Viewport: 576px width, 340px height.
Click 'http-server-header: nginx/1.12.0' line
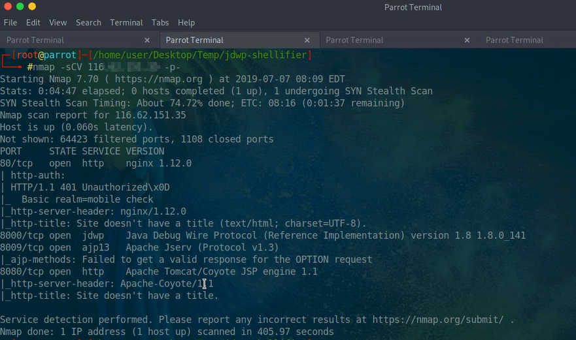pos(95,211)
